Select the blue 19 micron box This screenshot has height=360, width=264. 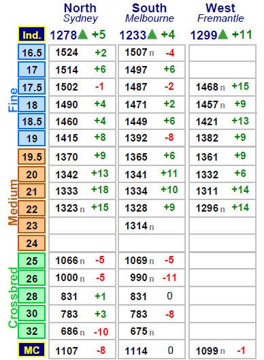[x=32, y=138]
